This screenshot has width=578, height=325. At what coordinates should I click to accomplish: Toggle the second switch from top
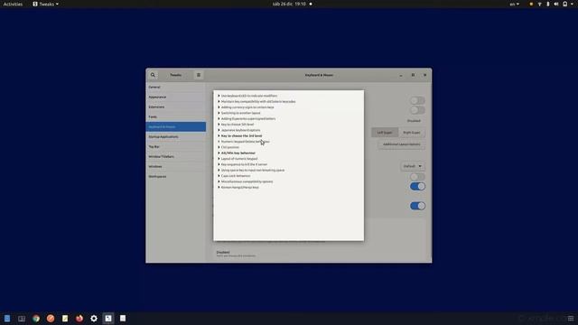(417, 110)
